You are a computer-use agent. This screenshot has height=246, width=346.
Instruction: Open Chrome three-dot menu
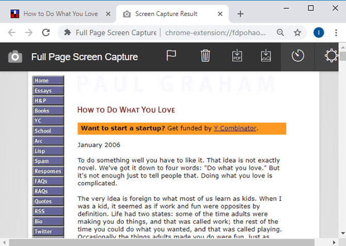[x=336, y=32]
